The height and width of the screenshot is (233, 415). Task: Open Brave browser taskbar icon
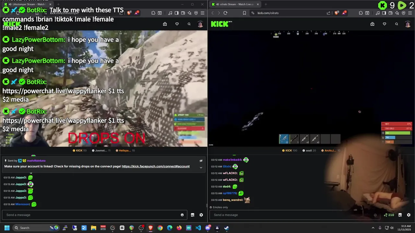click(x=150, y=228)
